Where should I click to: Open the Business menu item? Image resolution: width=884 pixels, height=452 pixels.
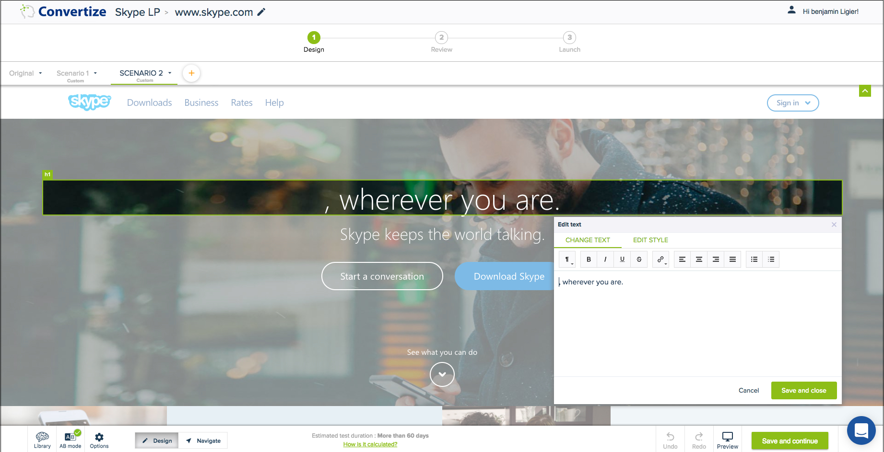coord(201,102)
